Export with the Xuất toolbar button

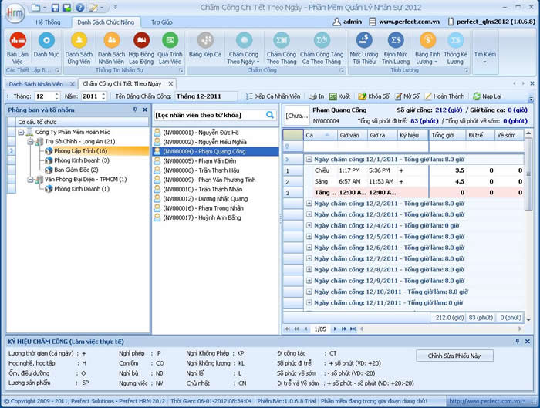pyautogui.click(x=339, y=96)
